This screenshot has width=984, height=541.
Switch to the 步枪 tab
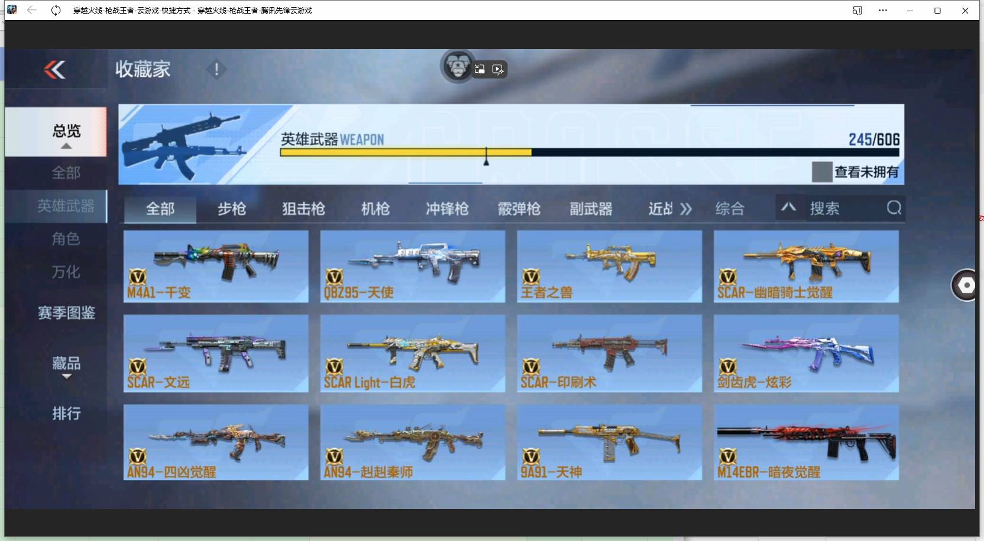[x=232, y=209]
